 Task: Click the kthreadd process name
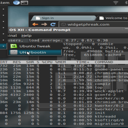point(105,116)
